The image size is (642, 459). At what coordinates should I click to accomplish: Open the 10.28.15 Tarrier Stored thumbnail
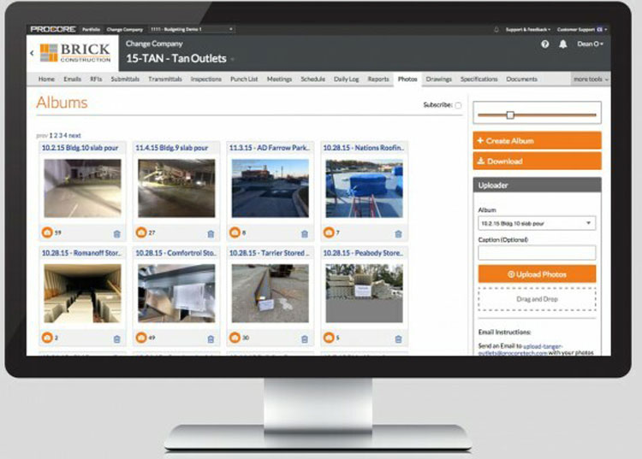click(270, 293)
